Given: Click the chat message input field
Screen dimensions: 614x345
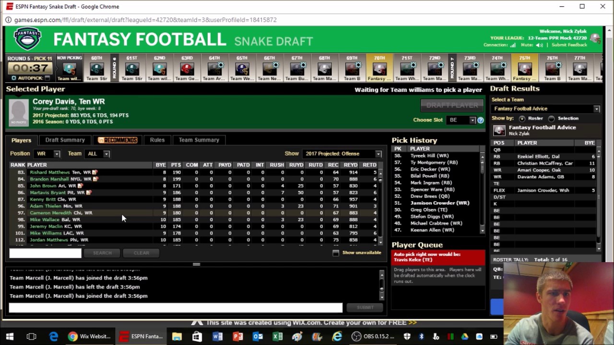Looking at the screenshot, I should [176, 308].
